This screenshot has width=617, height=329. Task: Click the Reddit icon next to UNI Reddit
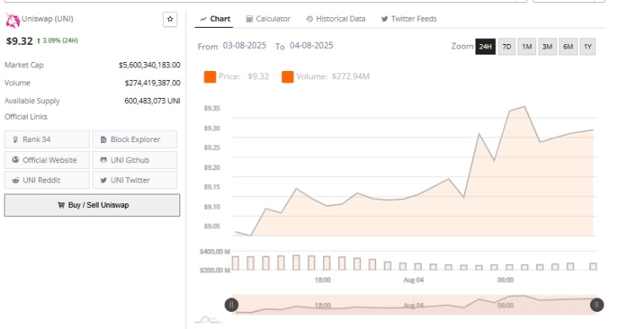pyautogui.click(x=16, y=180)
